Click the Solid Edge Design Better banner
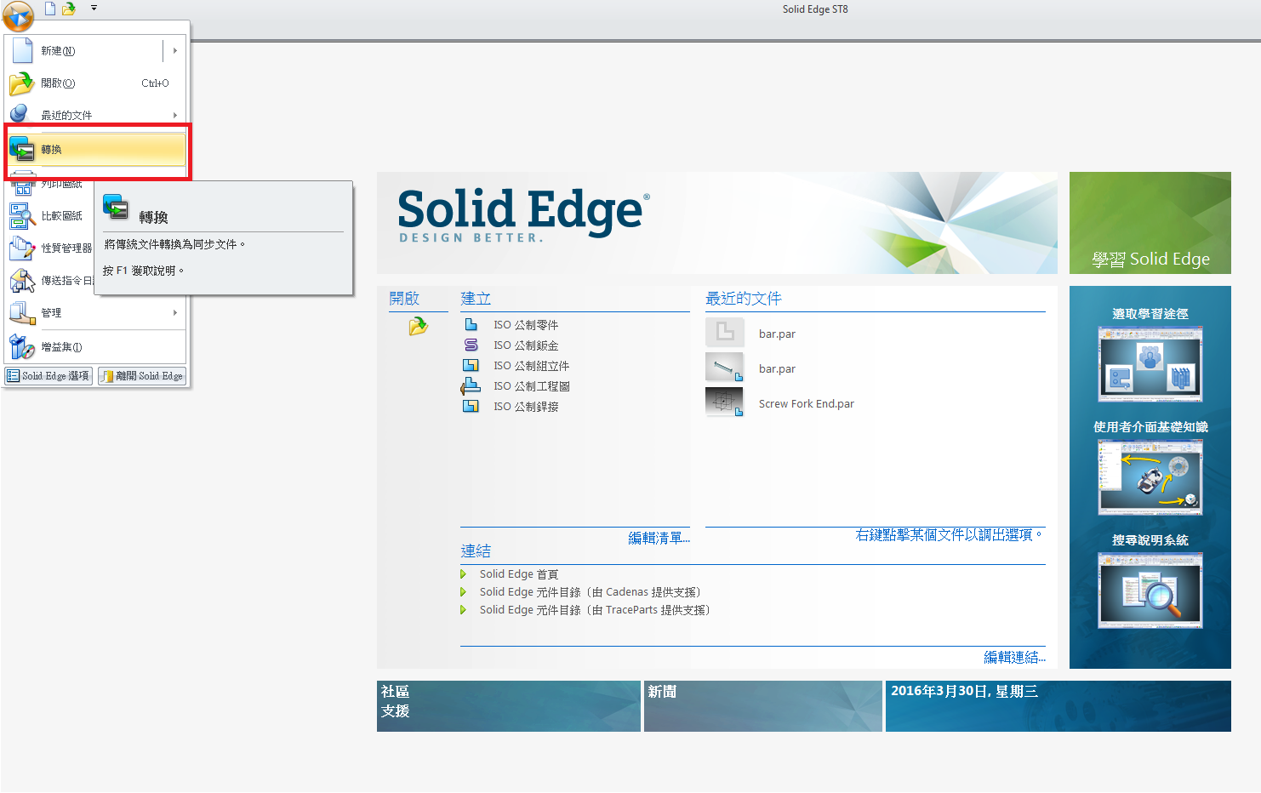 [717, 223]
